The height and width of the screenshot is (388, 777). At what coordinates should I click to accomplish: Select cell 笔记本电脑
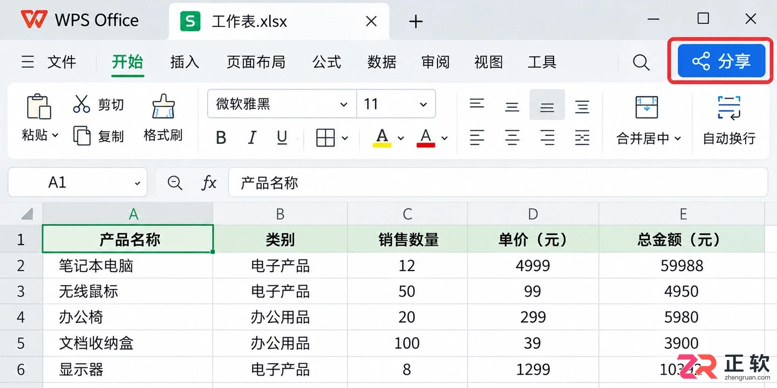pos(128,266)
